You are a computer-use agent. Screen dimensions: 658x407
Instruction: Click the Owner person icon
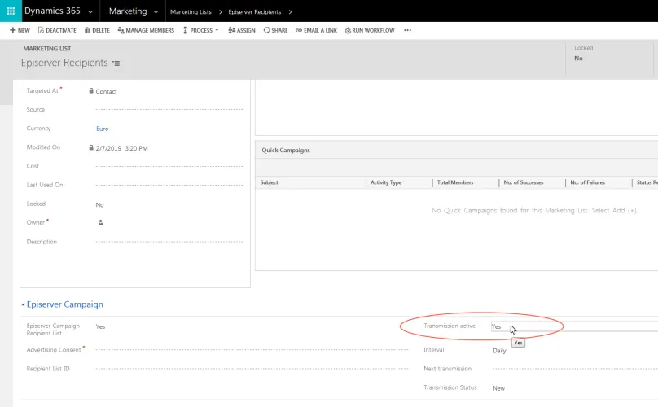pos(101,223)
